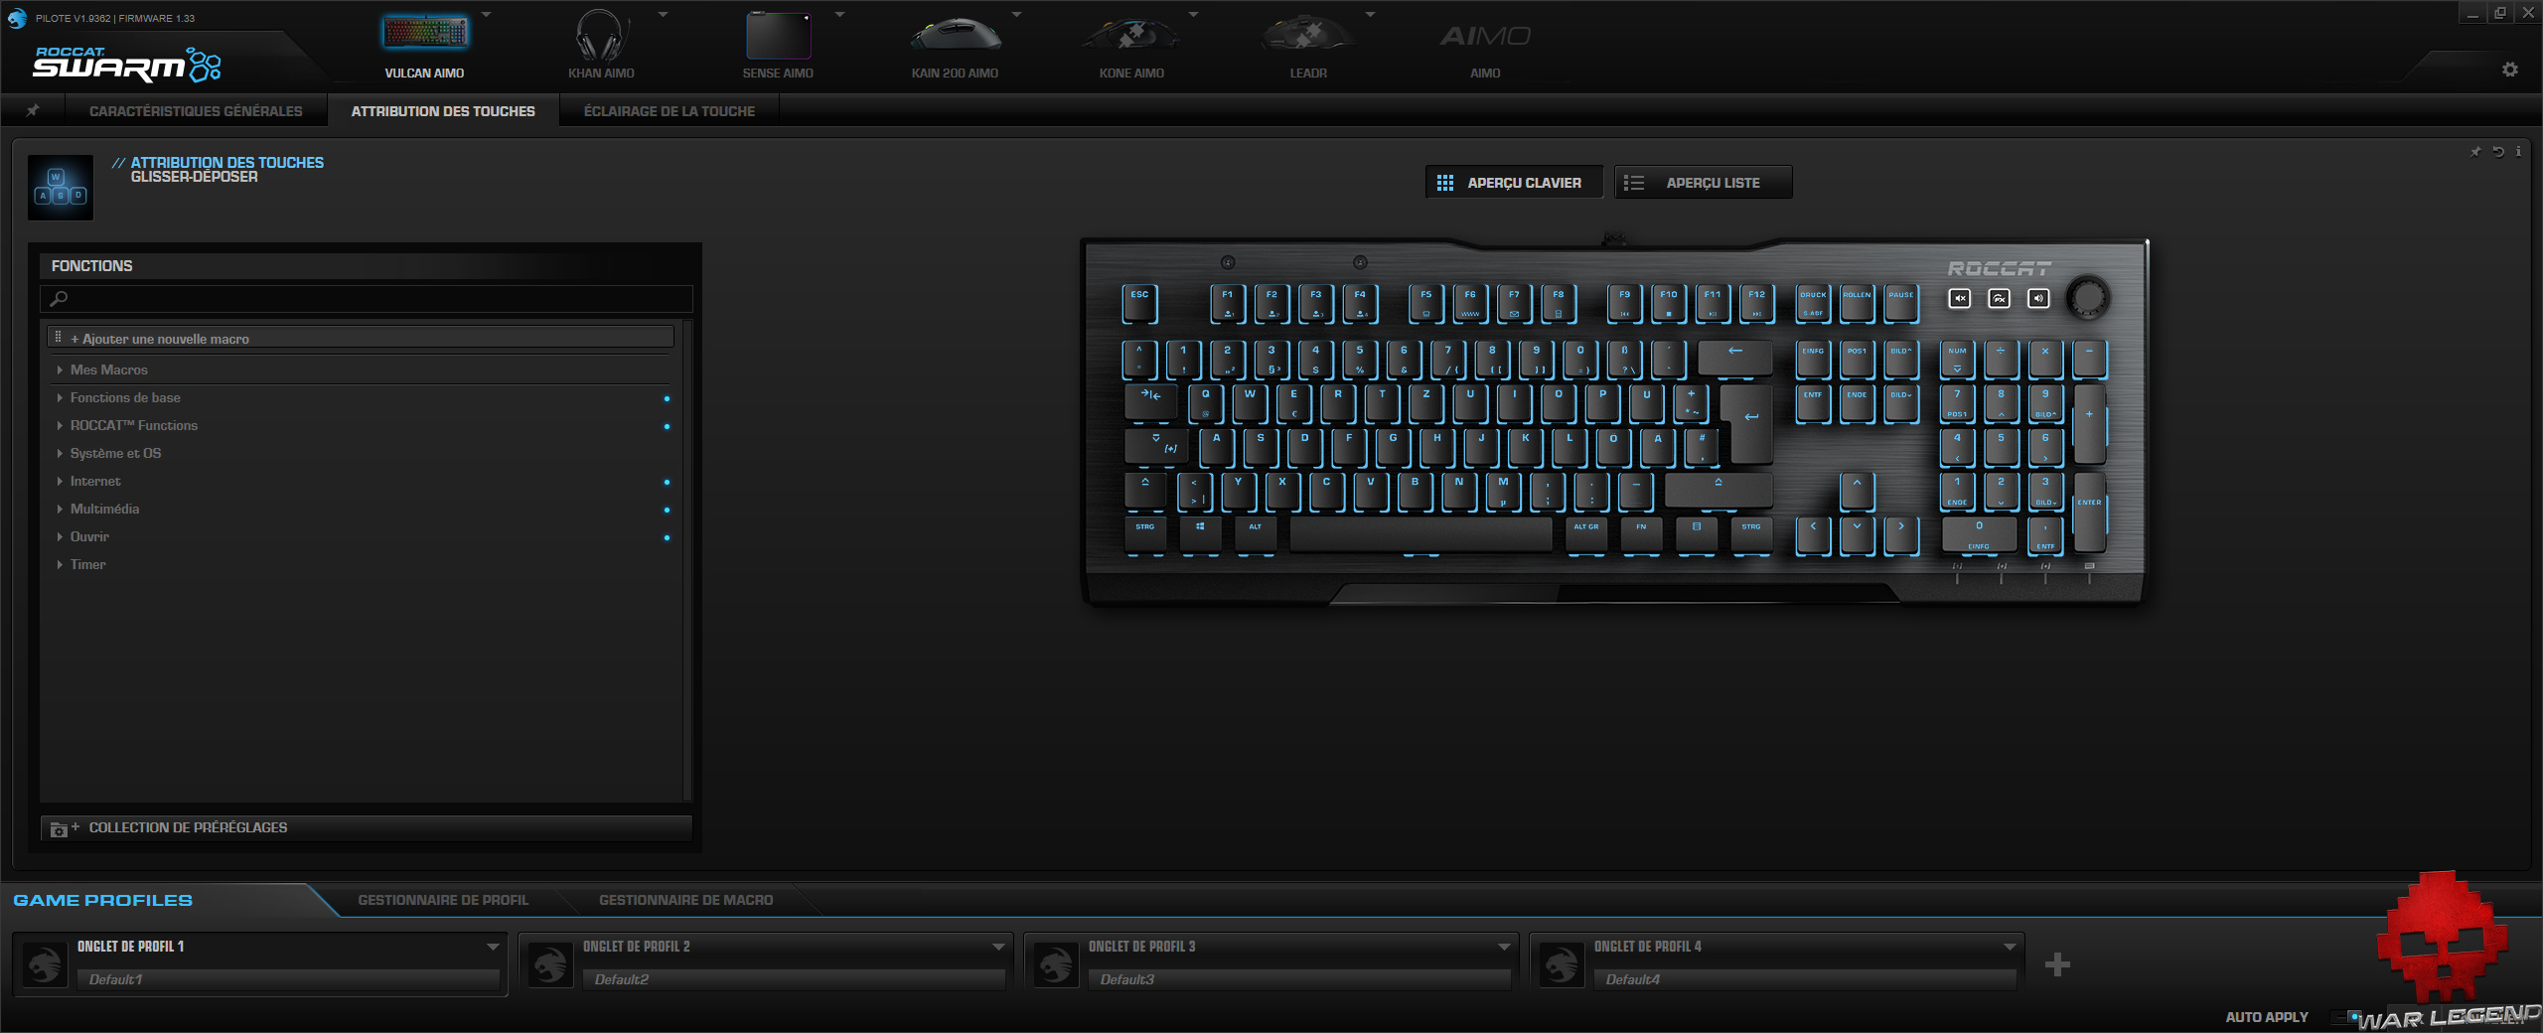Click the FX key on the keyboard preview
2543x1033 pixels.
[2000, 298]
